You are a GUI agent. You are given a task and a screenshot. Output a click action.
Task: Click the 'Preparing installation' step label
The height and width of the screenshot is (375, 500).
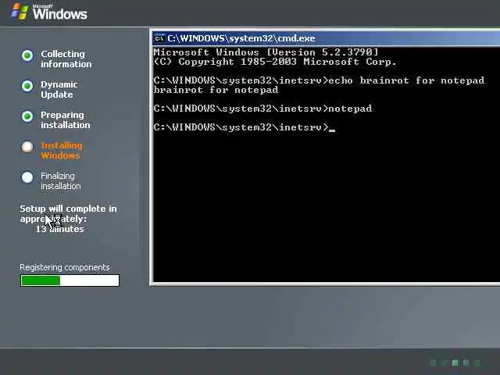(66, 120)
